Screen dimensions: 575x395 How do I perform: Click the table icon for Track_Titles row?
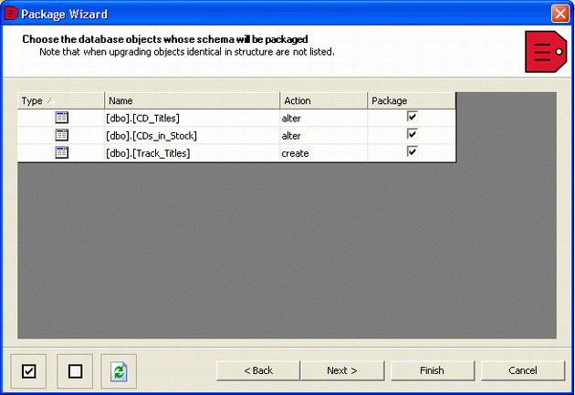pos(62,152)
